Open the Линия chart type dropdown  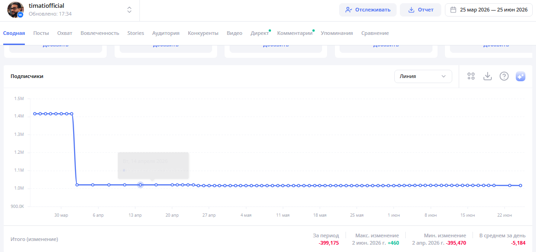423,76
